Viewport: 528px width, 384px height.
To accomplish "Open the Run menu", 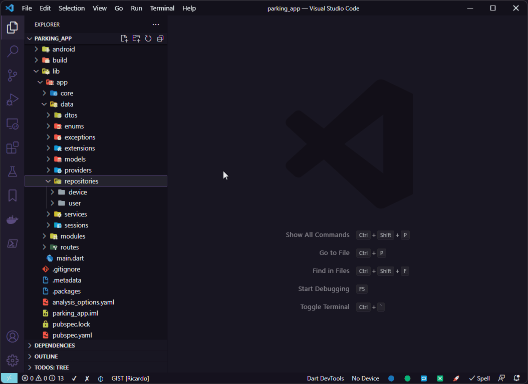I will point(136,8).
